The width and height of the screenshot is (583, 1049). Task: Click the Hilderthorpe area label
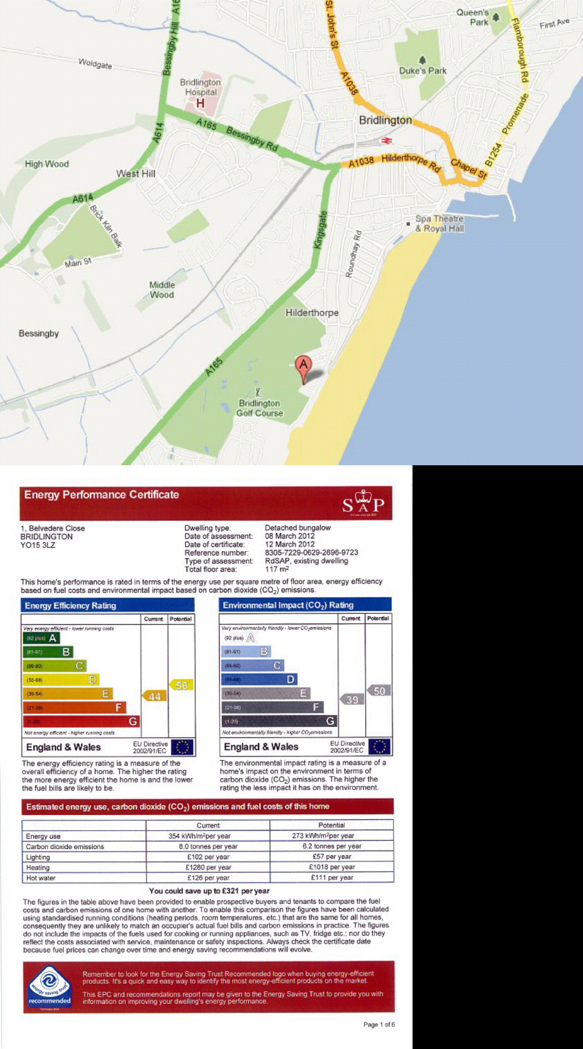[312, 313]
